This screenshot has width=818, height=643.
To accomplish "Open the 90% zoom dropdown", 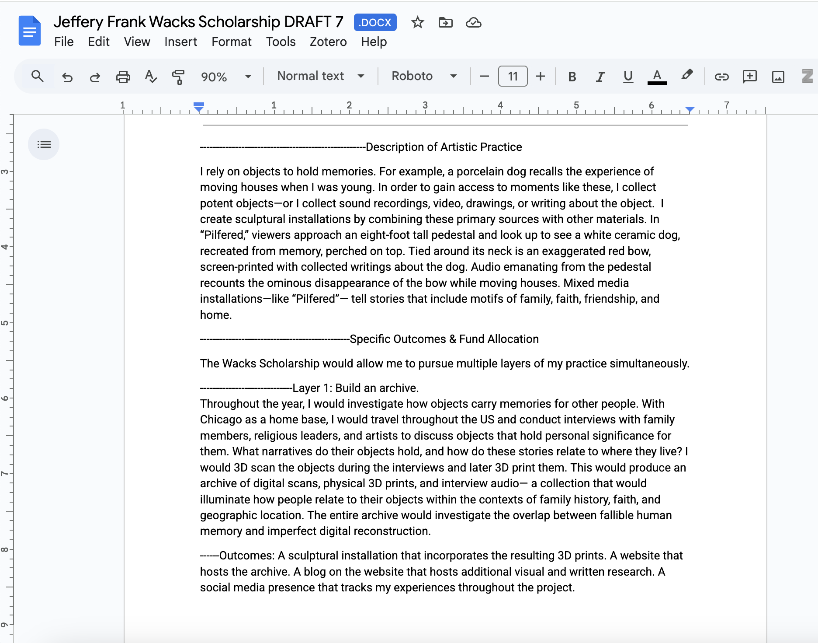I will [x=226, y=77].
